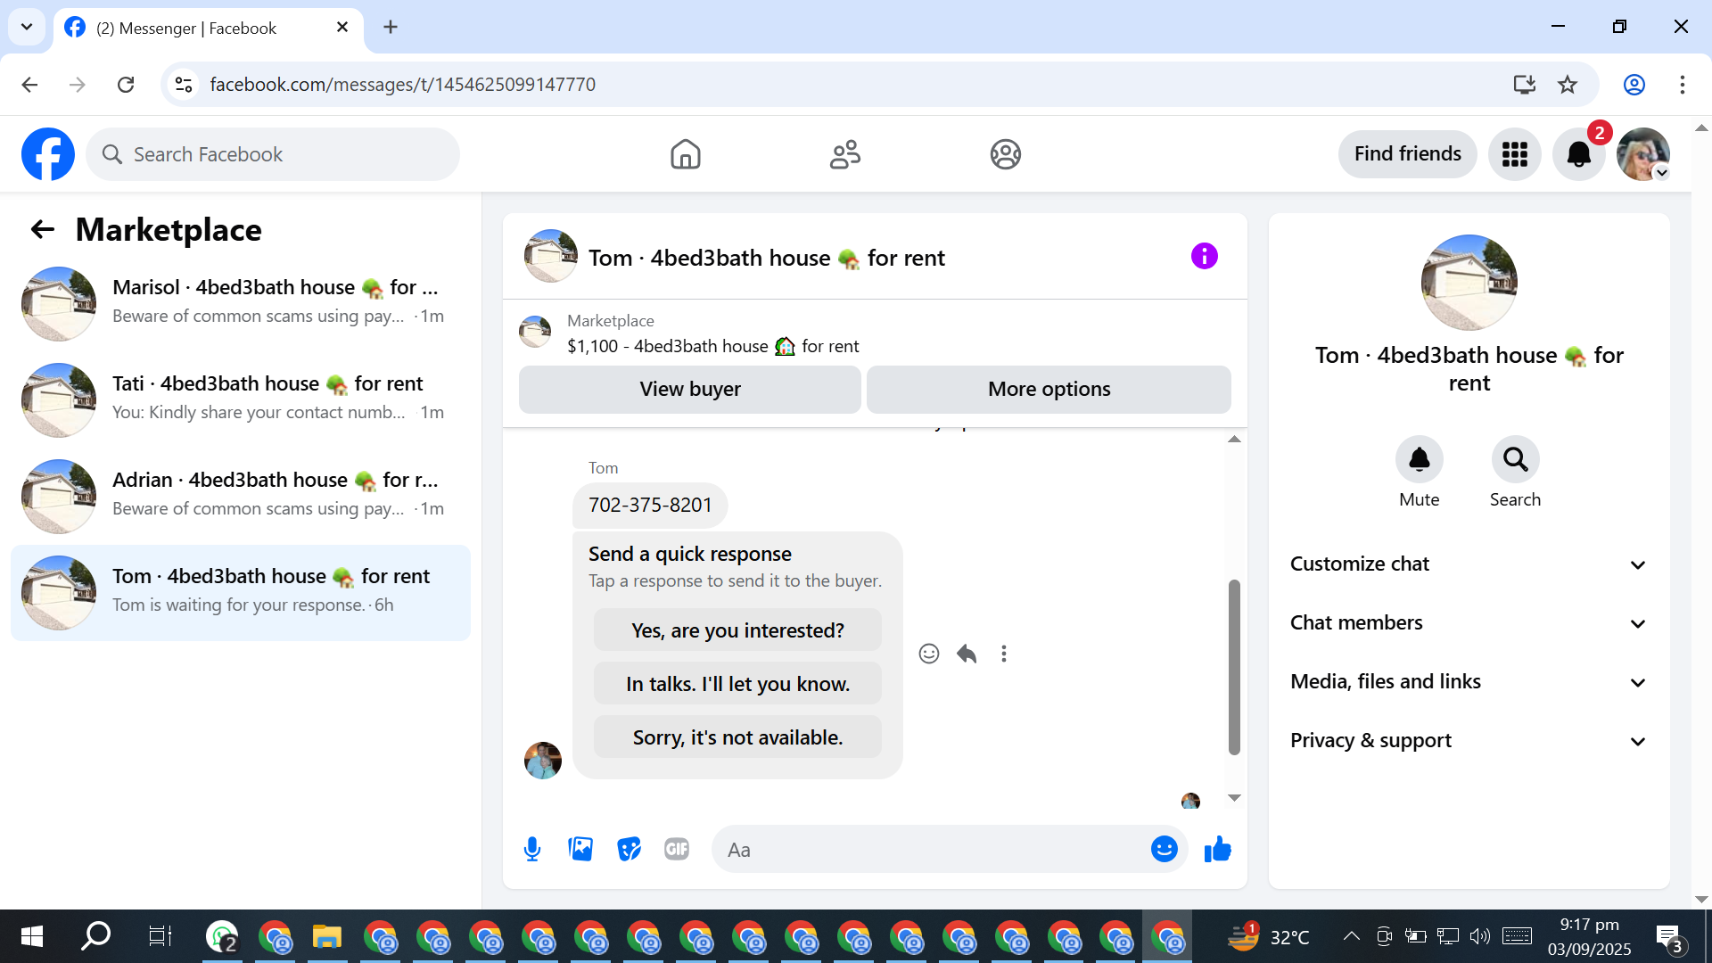Bookmark this page with star icon
The height and width of the screenshot is (963, 1712).
coord(1568,85)
